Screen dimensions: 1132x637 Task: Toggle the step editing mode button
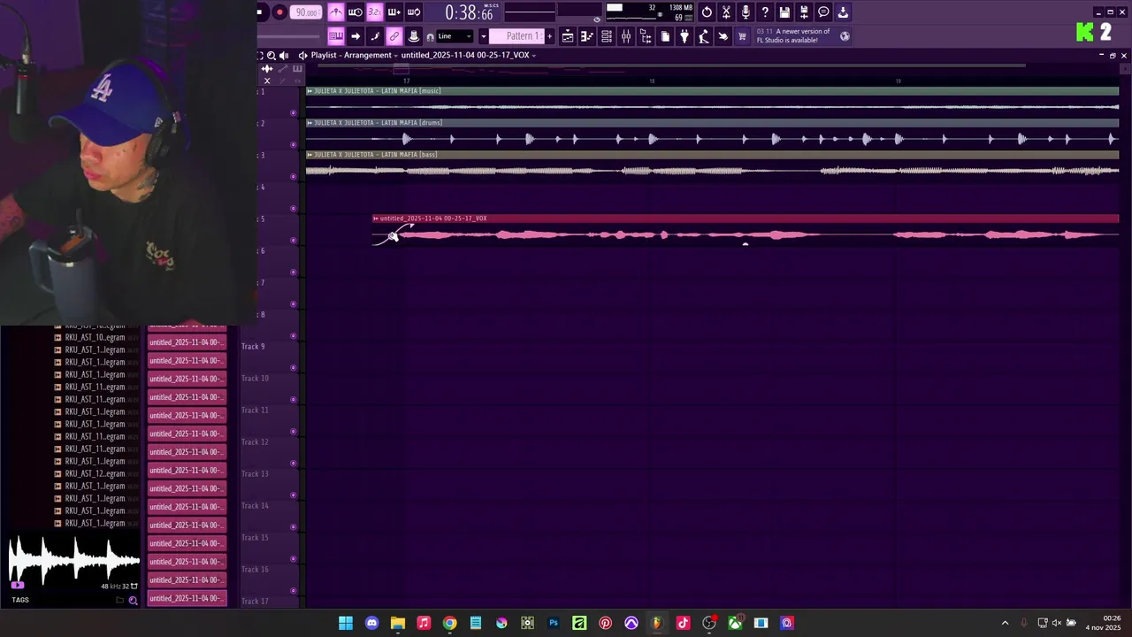click(x=374, y=36)
